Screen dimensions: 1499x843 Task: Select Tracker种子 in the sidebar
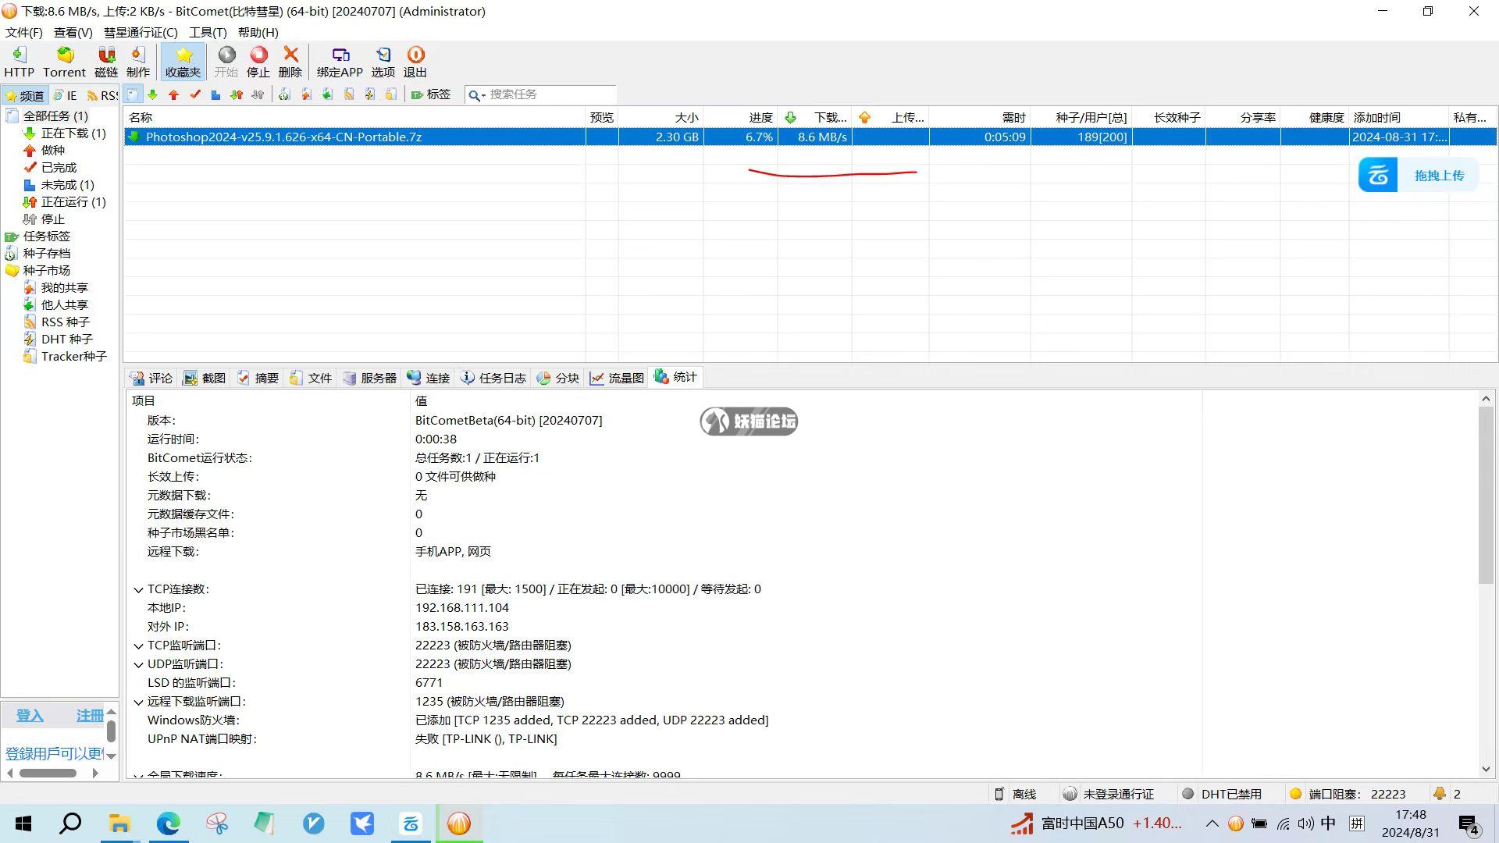point(65,356)
